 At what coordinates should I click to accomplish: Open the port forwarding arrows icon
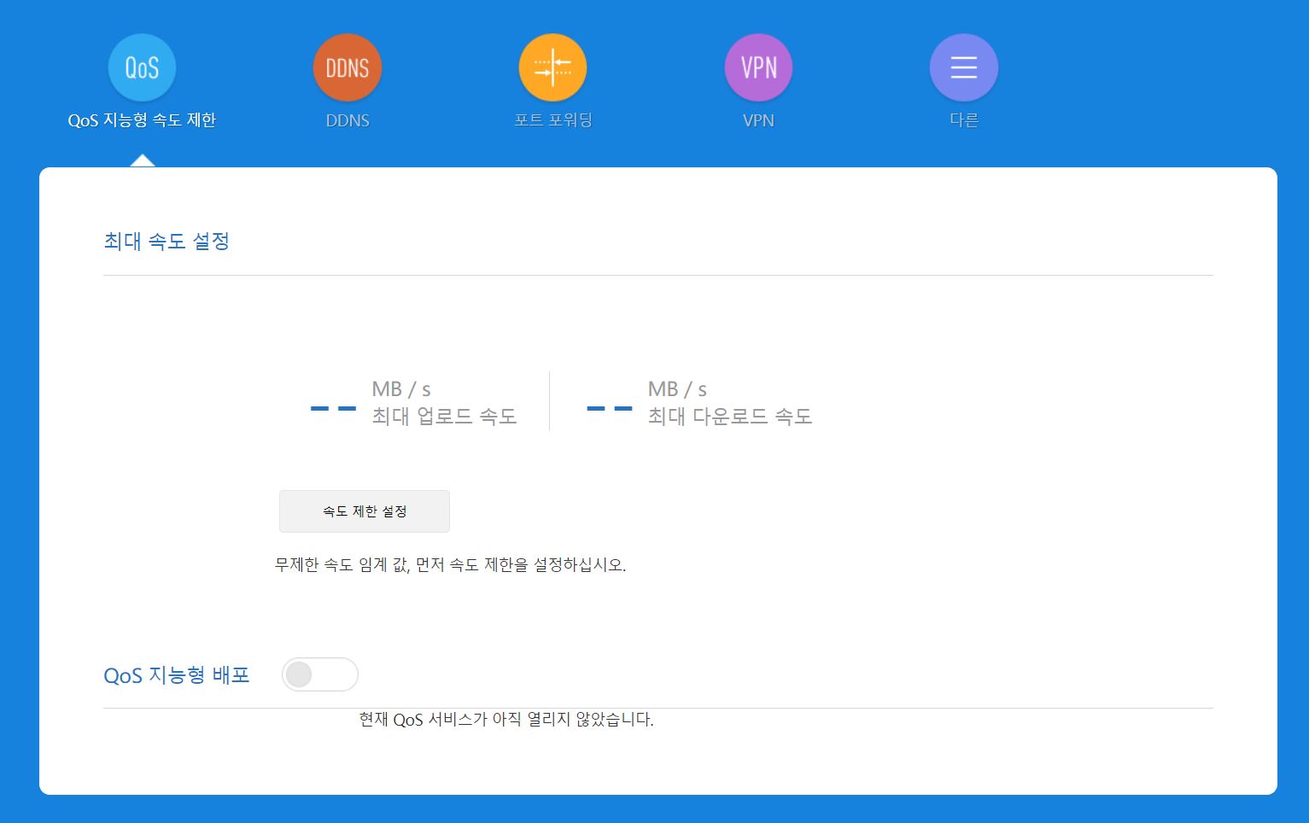552,67
